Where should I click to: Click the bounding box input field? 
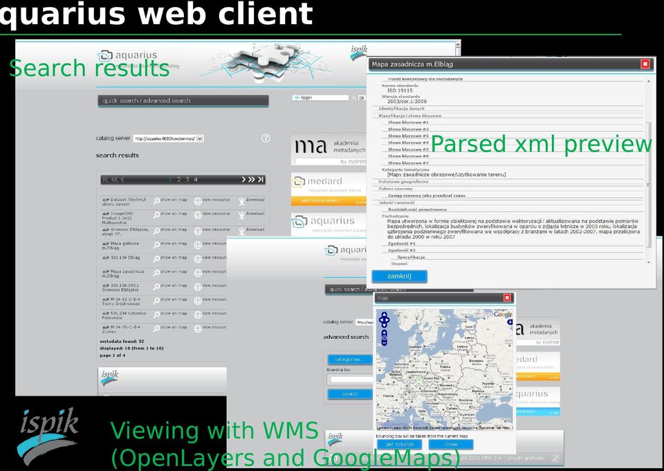351,380
